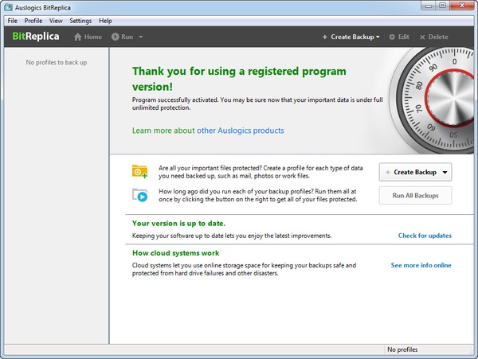The width and height of the screenshot is (478, 359).
Task: Click the yellow folder-with-plus profile icon
Action: (x=140, y=172)
